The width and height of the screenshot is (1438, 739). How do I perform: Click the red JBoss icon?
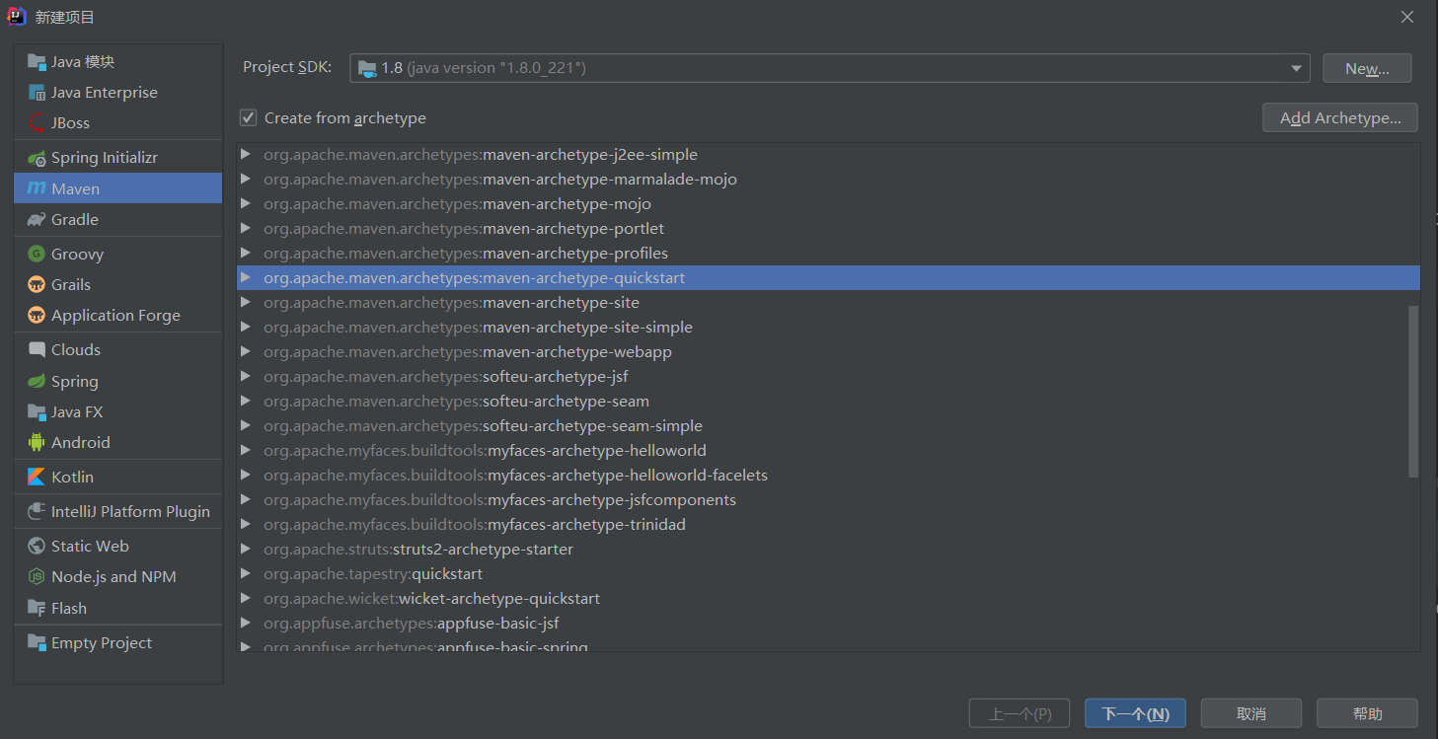[x=37, y=123]
